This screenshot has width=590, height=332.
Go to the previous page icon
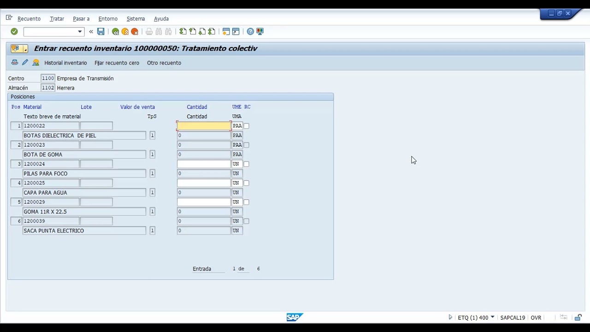(193, 31)
